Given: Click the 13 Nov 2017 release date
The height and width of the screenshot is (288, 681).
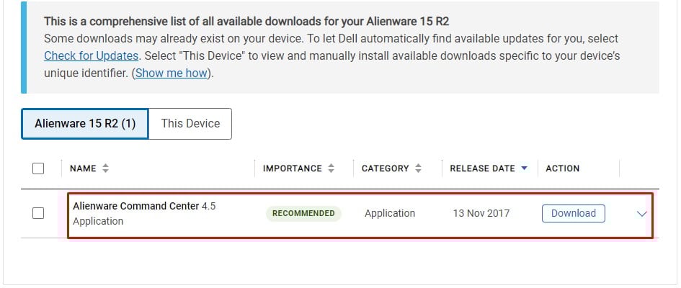Looking at the screenshot, I should [481, 213].
